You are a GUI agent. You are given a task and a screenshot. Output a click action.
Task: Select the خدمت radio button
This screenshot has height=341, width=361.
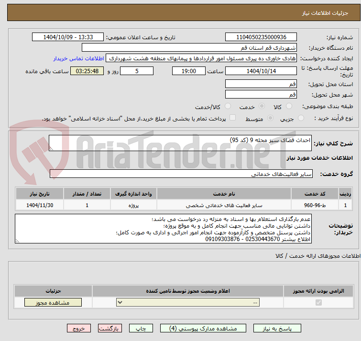pyautogui.click(x=262, y=106)
